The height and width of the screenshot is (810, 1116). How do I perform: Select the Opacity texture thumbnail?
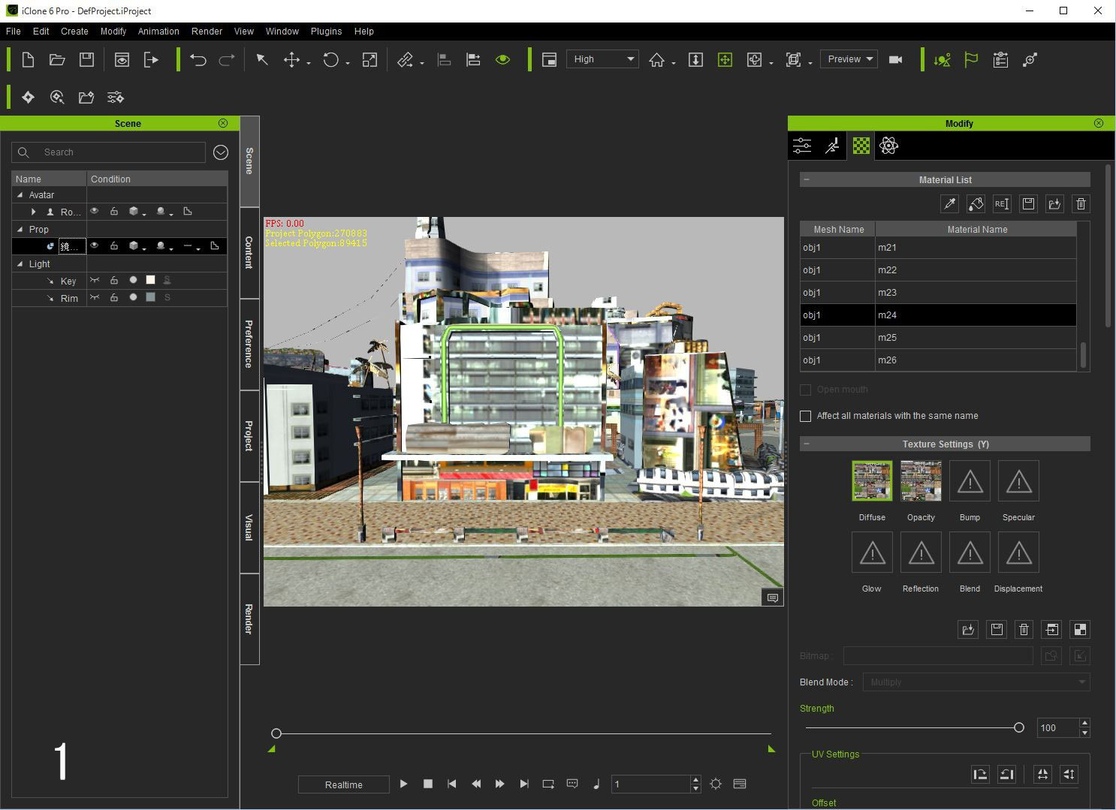pyautogui.click(x=921, y=481)
